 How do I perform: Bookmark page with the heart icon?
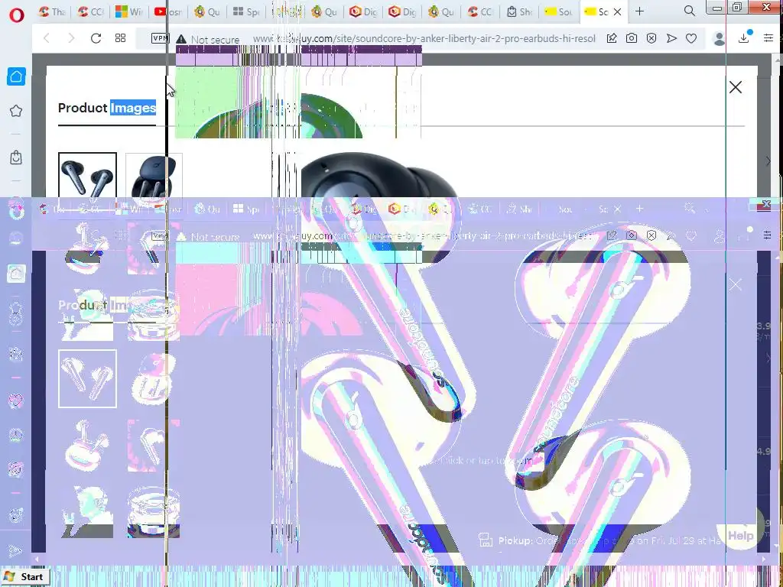click(691, 38)
